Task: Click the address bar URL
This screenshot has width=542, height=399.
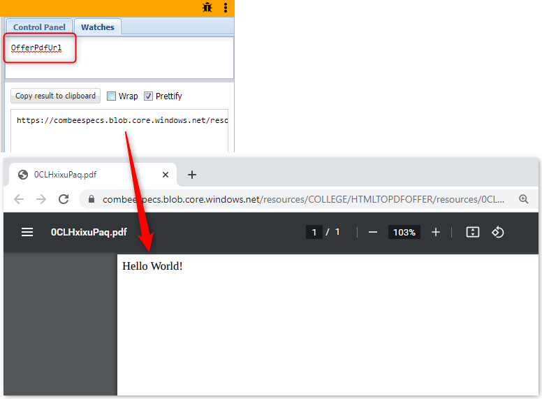Action: tap(300, 199)
